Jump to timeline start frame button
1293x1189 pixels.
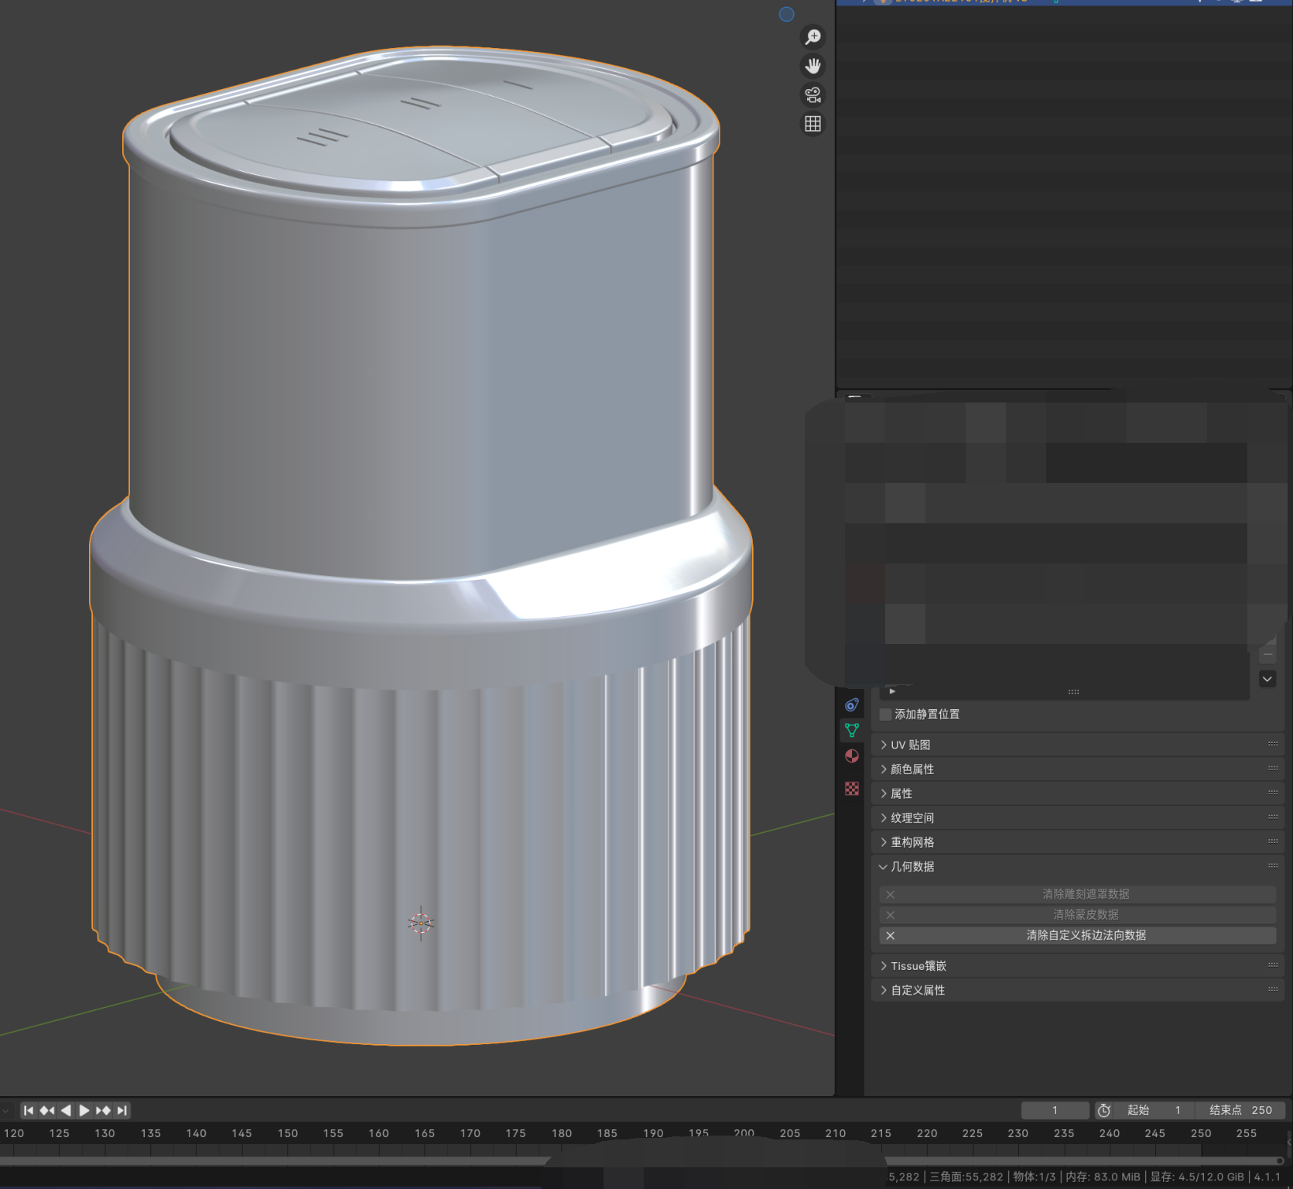[x=29, y=1110]
